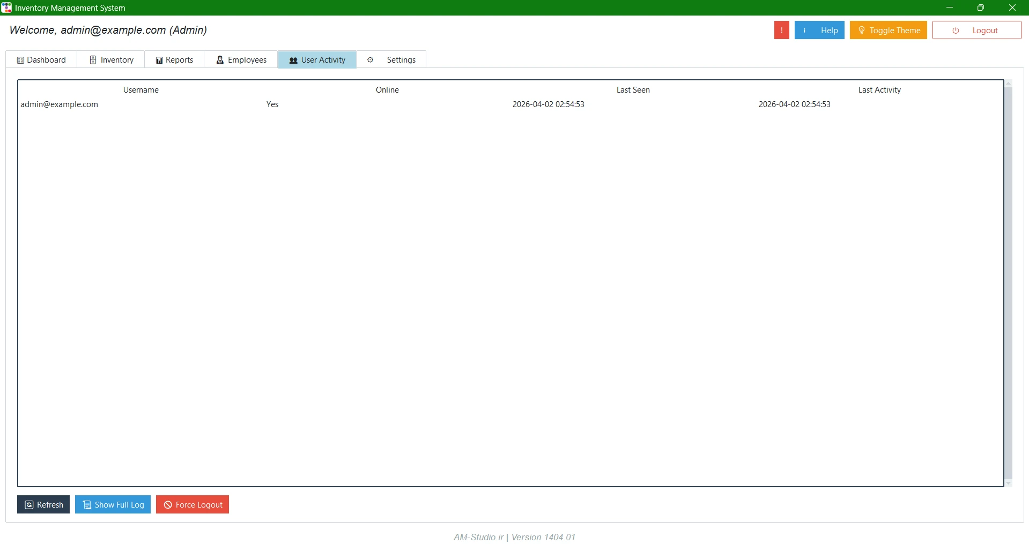1029x544 pixels.
Task: Click the Refresh button's circular arrow icon
Action: click(29, 505)
